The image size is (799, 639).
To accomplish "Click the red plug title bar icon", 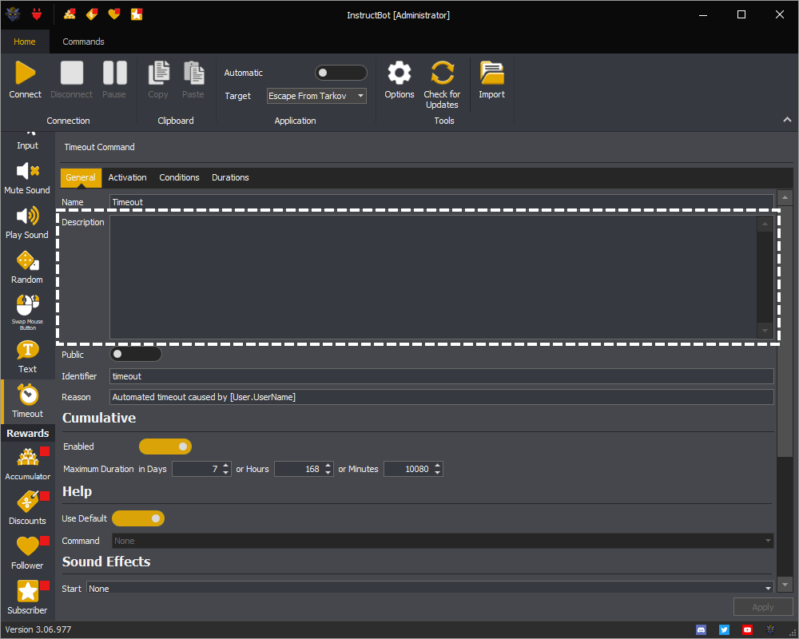I will 37,14.
